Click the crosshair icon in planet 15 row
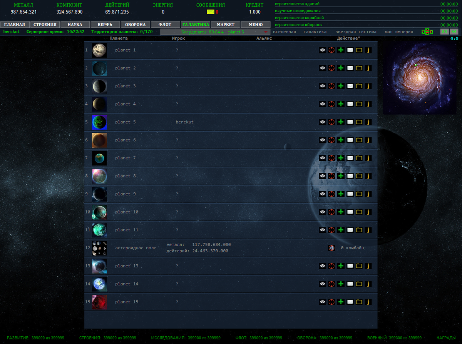 [x=331, y=302]
